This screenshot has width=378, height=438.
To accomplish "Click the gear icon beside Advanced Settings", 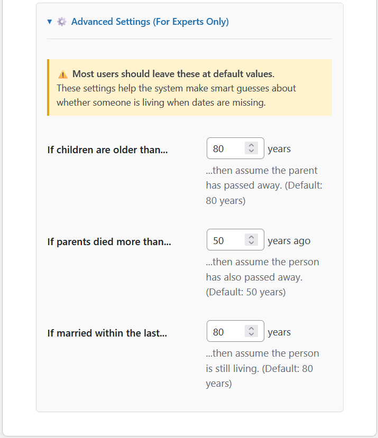I will pyautogui.click(x=62, y=22).
